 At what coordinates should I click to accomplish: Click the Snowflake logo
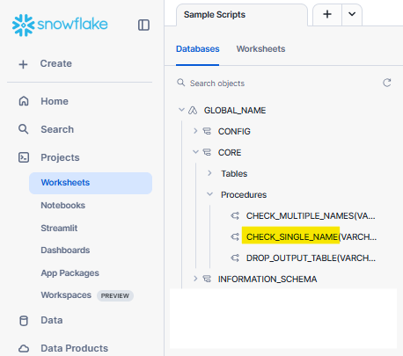(x=60, y=25)
